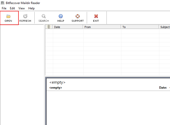The width and height of the screenshot is (170, 125).
Task: Click the Support lifebuoy icon
Action: pos(77,16)
